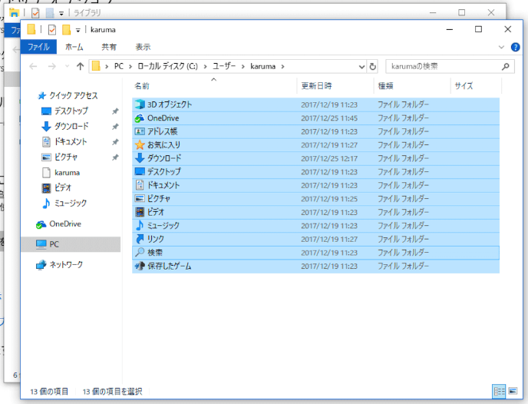This screenshot has height=404, width=528.
Task: Sort by サイズ column header
Action: 476,86
